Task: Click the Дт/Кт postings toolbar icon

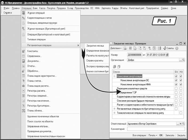Action: coord(150,48)
